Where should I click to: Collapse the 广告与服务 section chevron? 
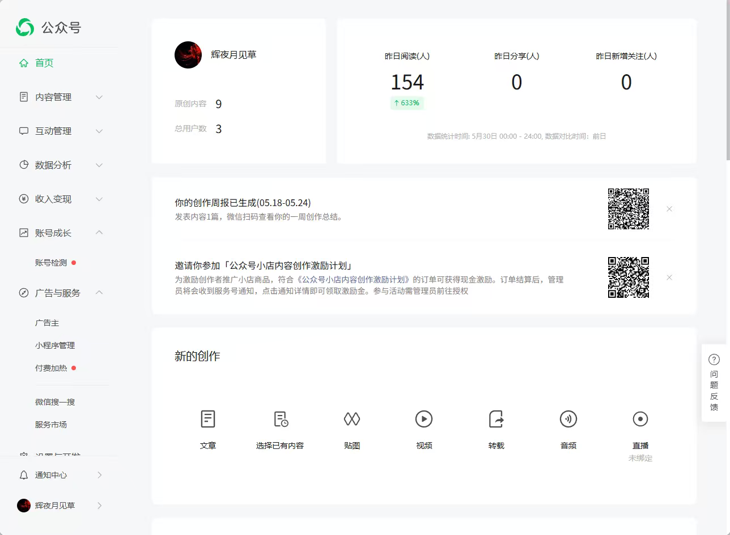[99, 293]
